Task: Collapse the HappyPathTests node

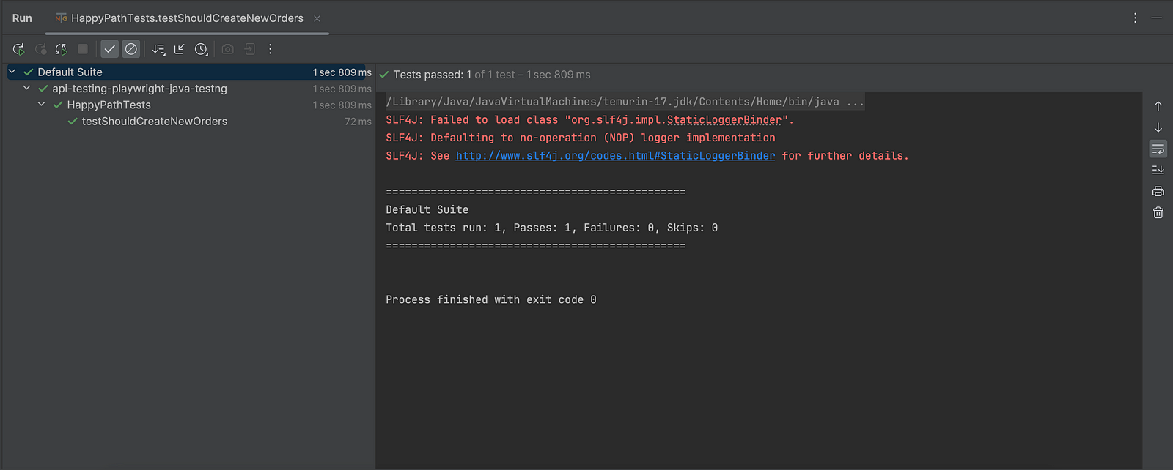Action: (42, 105)
